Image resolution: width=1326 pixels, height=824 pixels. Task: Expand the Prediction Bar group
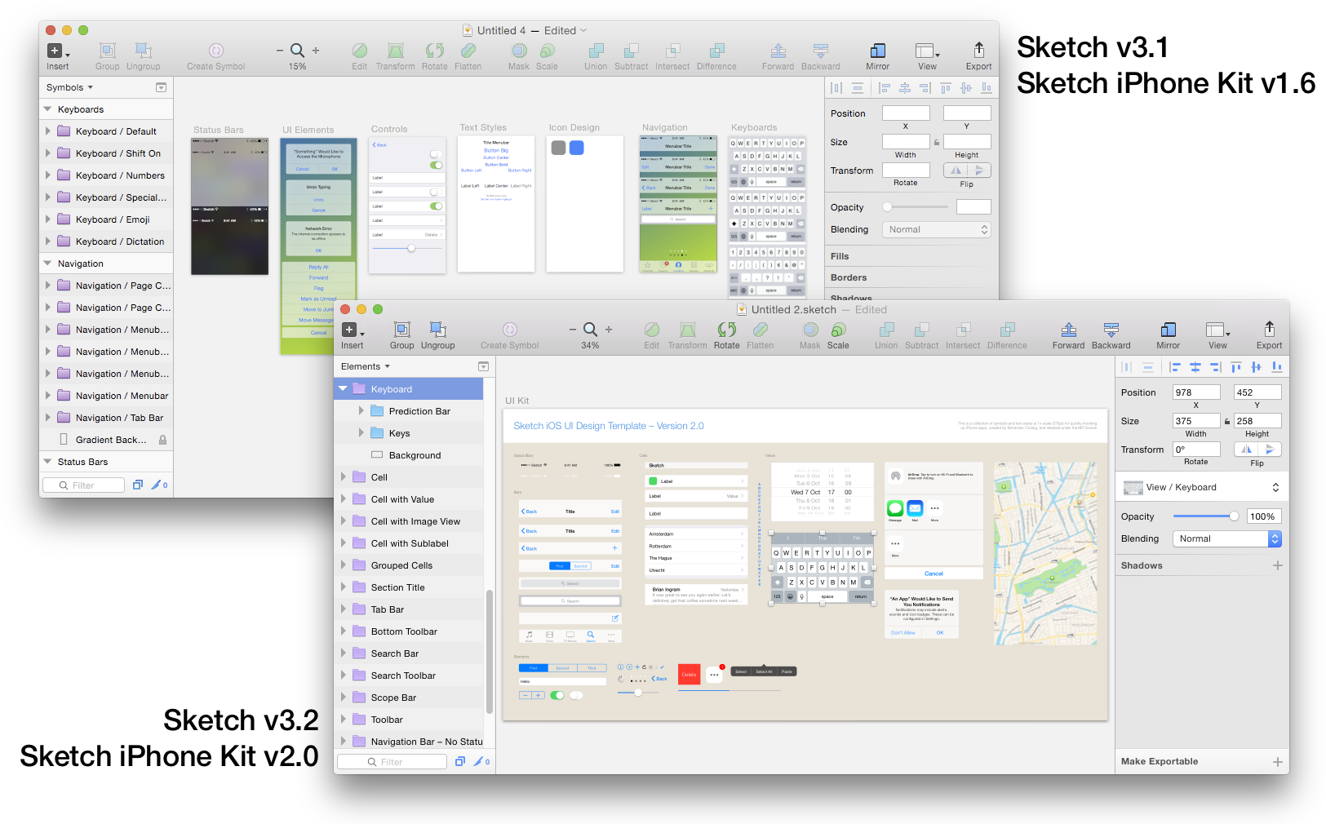pyautogui.click(x=361, y=411)
